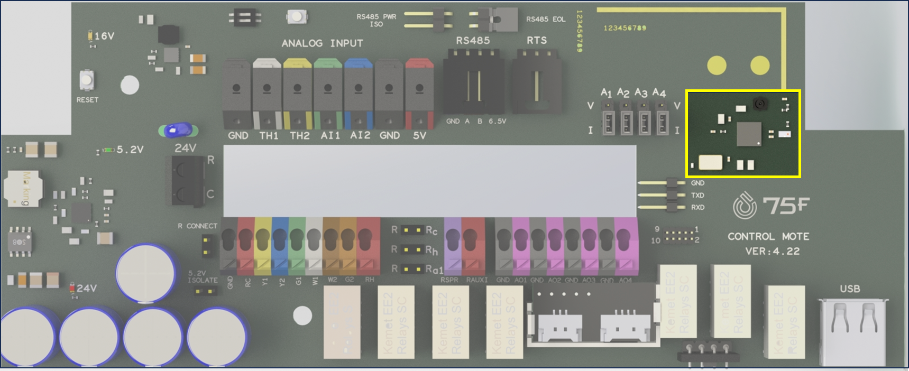Click the 5.2V ISOLATE label
Viewport: 909px width, 371px height.
click(x=203, y=277)
